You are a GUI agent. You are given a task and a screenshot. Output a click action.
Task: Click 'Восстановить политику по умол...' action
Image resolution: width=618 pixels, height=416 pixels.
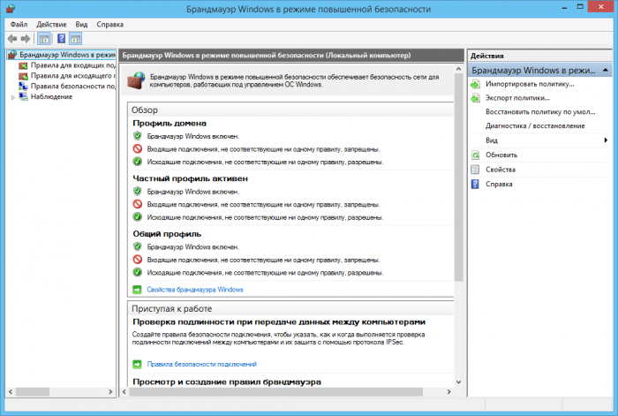(x=540, y=112)
